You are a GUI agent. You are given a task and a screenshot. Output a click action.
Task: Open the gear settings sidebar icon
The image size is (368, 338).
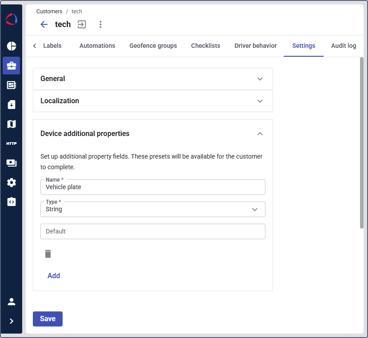[12, 183]
